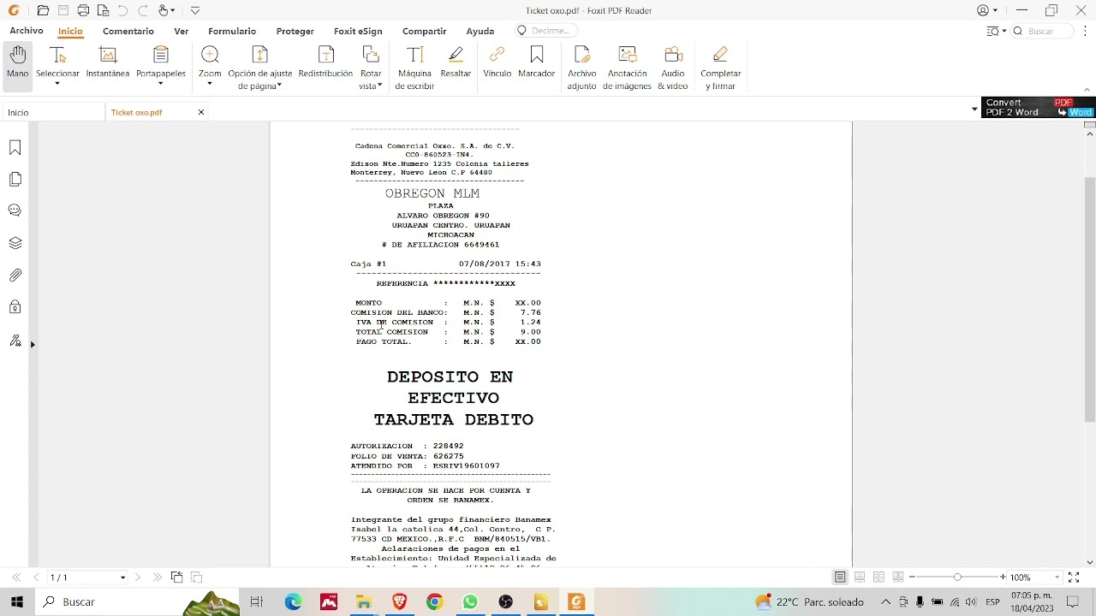Click the print icon in title bar
The height and width of the screenshot is (616, 1096).
pyautogui.click(x=83, y=10)
